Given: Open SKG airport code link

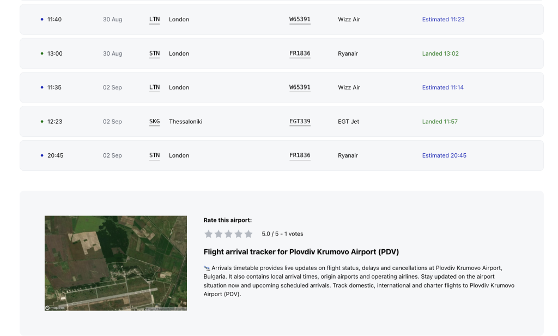Looking at the screenshot, I should point(154,122).
